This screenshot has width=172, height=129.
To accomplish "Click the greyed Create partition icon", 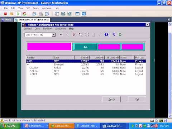I will click(x=68, y=35).
